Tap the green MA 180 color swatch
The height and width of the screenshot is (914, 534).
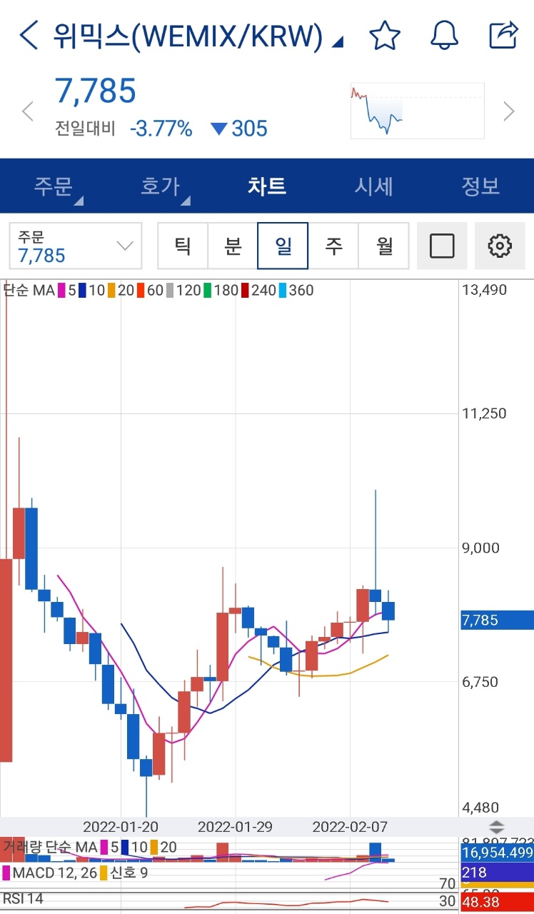click(x=207, y=290)
